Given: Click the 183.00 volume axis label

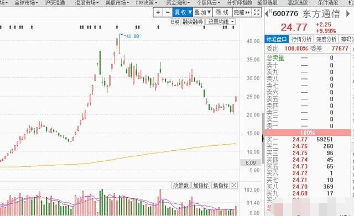Looking at the screenshot, I should click(x=252, y=190).
